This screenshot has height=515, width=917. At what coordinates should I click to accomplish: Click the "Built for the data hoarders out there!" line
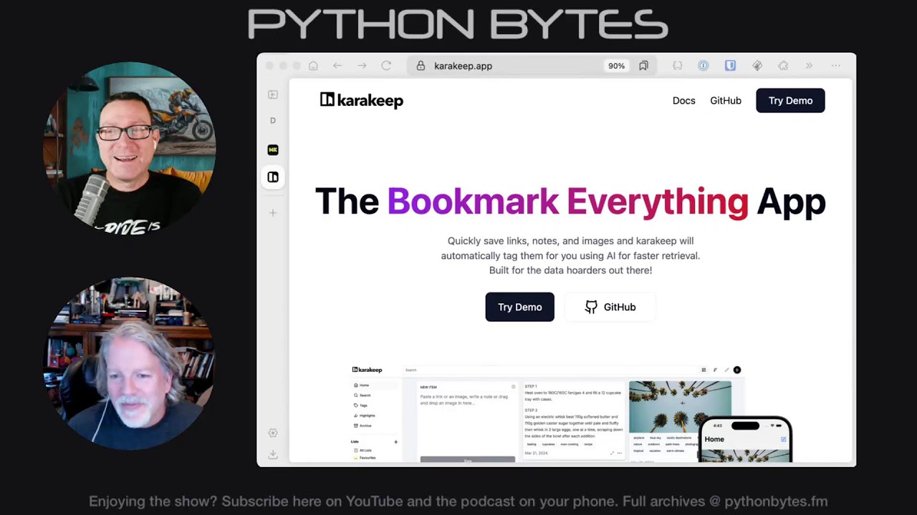(570, 270)
